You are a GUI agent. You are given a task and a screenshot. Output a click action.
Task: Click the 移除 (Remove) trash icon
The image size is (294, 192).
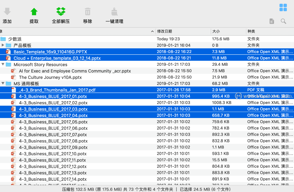click(88, 11)
